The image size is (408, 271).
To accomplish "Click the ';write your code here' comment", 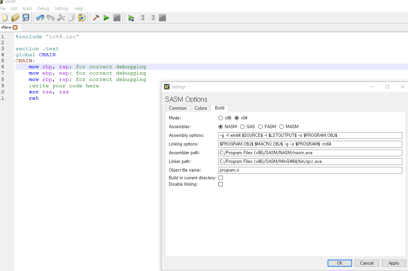I will pos(64,86).
